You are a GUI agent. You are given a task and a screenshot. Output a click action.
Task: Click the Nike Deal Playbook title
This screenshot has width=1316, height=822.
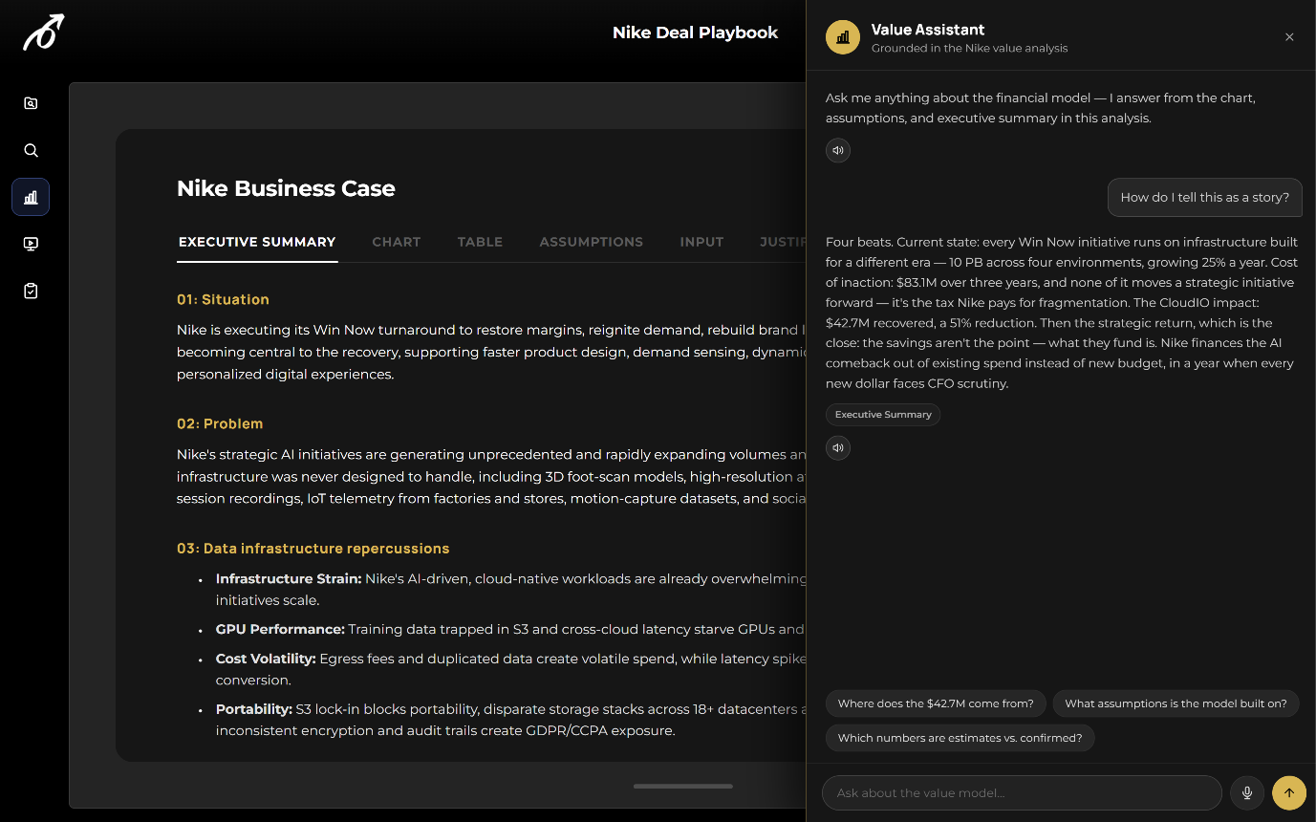(x=695, y=32)
